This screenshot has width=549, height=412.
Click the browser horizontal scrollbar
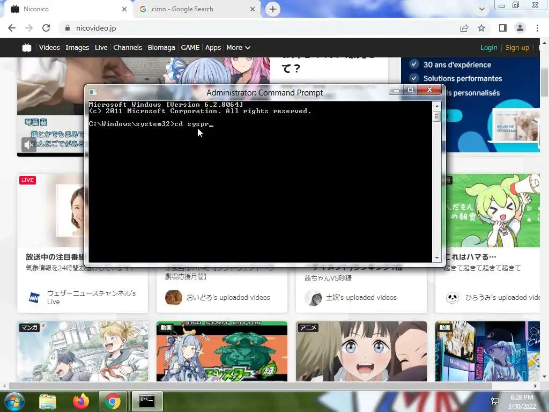click(x=250, y=386)
